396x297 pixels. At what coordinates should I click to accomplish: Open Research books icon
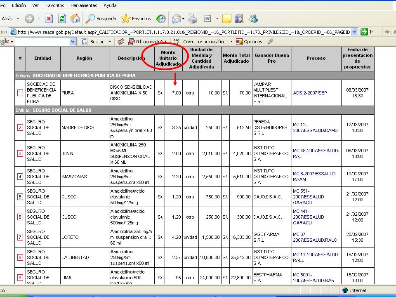[x=239, y=19]
